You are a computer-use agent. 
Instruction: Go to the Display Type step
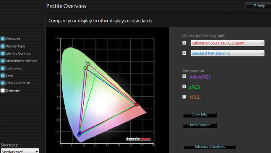click(x=15, y=46)
